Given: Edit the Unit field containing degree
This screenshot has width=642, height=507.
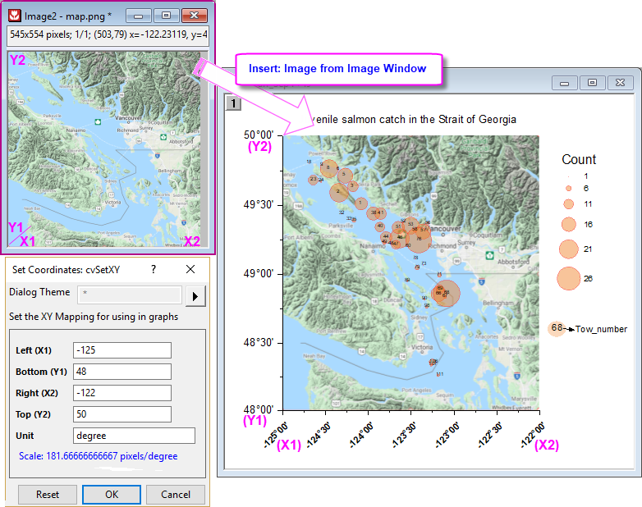Looking at the screenshot, I should point(134,436).
